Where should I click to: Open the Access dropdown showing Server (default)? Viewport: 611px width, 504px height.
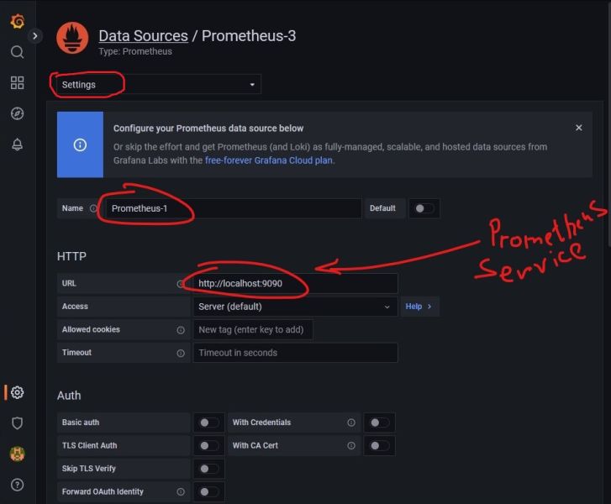295,307
